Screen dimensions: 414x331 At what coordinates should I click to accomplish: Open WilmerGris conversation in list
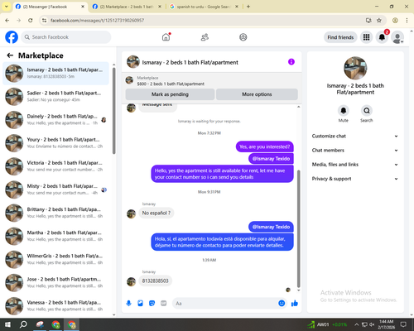point(55,259)
